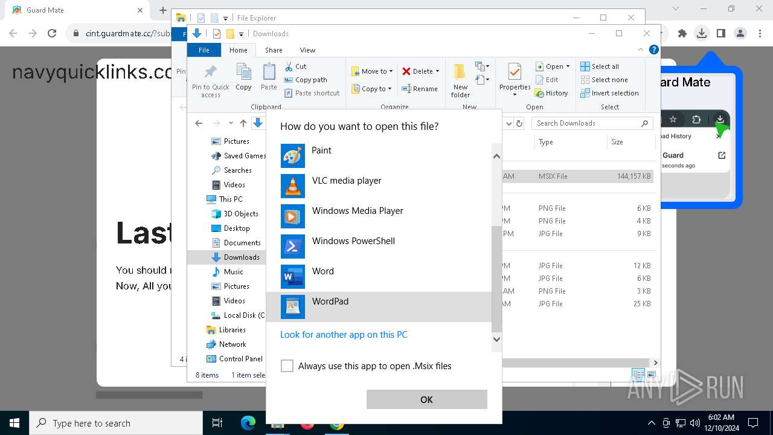Screen dimensions: 773x435
Task: Click Copy path in ribbon
Action: click(x=305, y=80)
